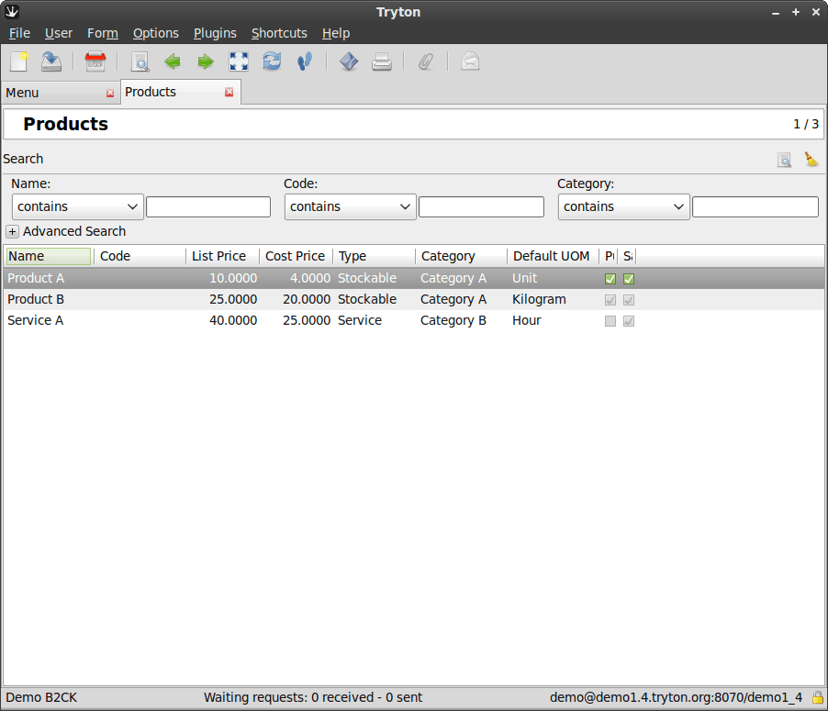
Task: Click the lock icon in status bar
Action: [818, 697]
